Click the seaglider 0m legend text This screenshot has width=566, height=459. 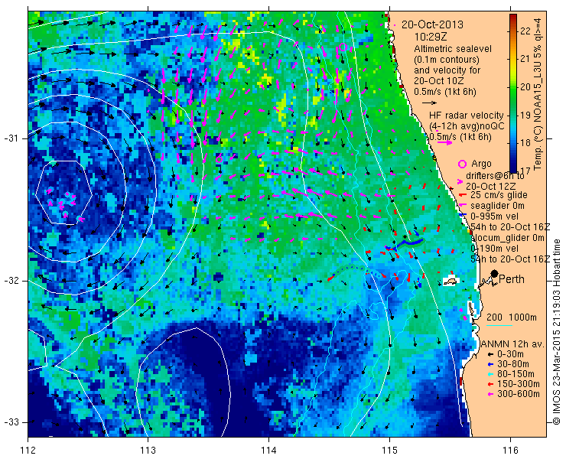click(498, 206)
